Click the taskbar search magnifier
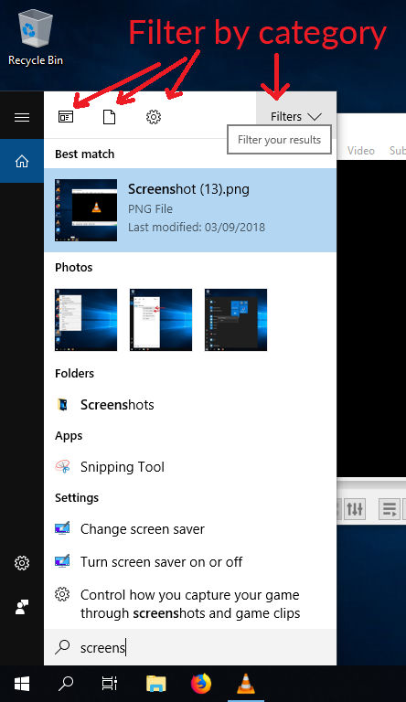406x702 pixels. (x=66, y=684)
